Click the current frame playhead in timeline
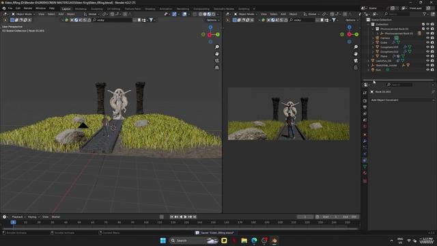 tap(13, 222)
